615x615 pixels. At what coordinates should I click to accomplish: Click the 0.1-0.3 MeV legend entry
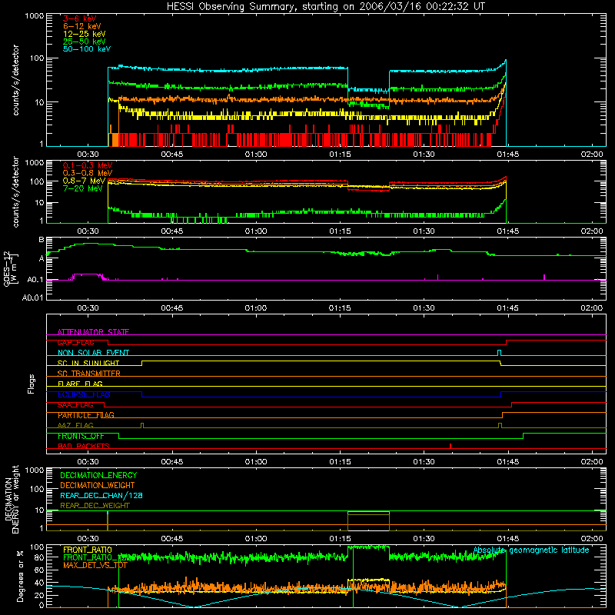coord(88,166)
